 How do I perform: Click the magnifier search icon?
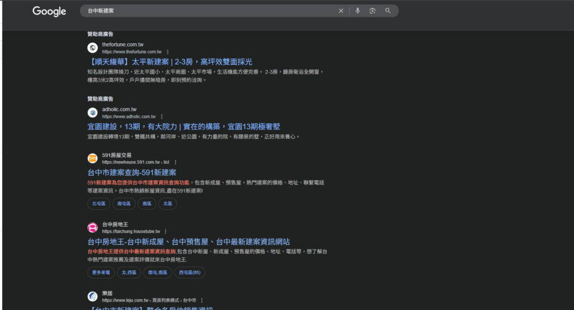click(x=388, y=11)
